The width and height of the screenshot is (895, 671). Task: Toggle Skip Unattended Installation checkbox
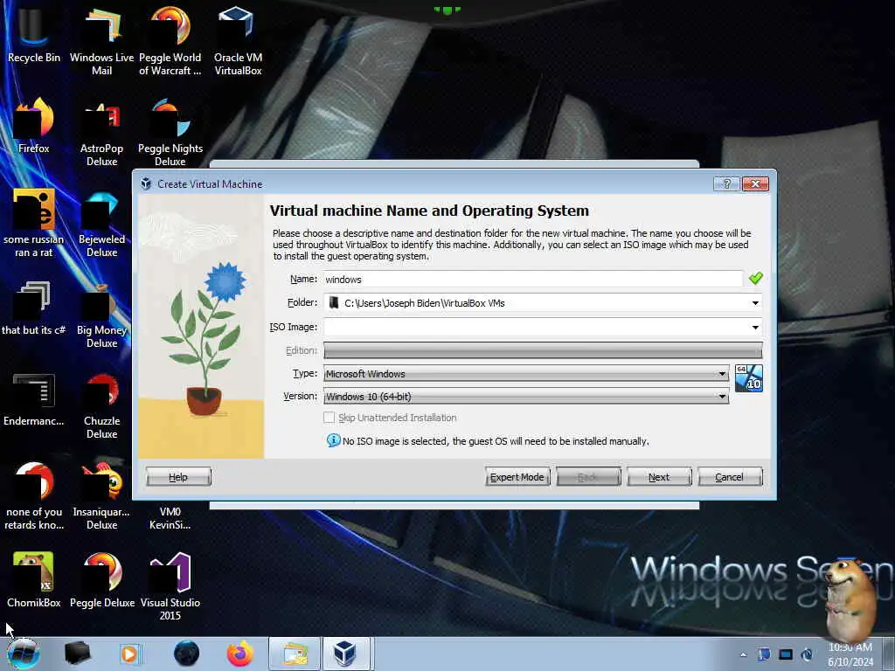coord(330,418)
